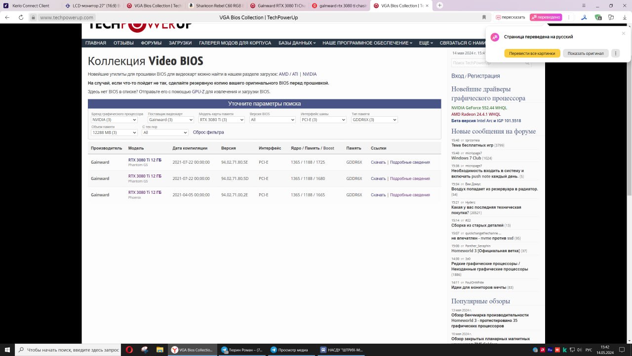The image size is (632, 356).
Task: Click 'Показать оригинал' button
Action: click(586, 53)
